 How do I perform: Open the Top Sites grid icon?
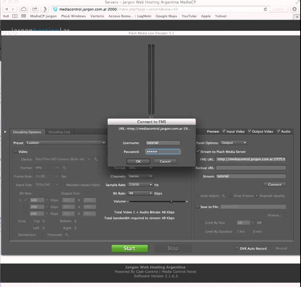24,16
